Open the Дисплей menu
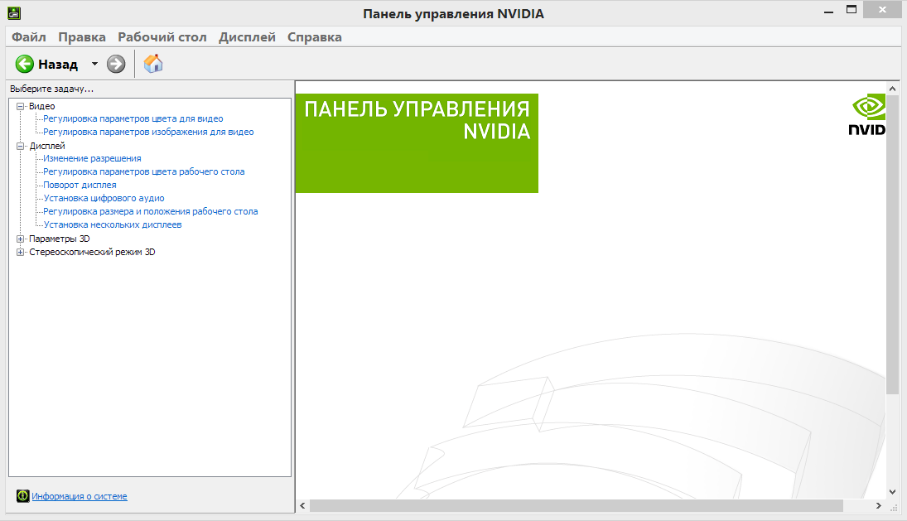The width and height of the screenshot is (907, 521). pyautogui.click(x=247, y=37)
